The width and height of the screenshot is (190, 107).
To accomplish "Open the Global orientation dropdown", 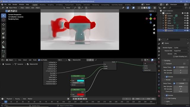I will 68,8.
